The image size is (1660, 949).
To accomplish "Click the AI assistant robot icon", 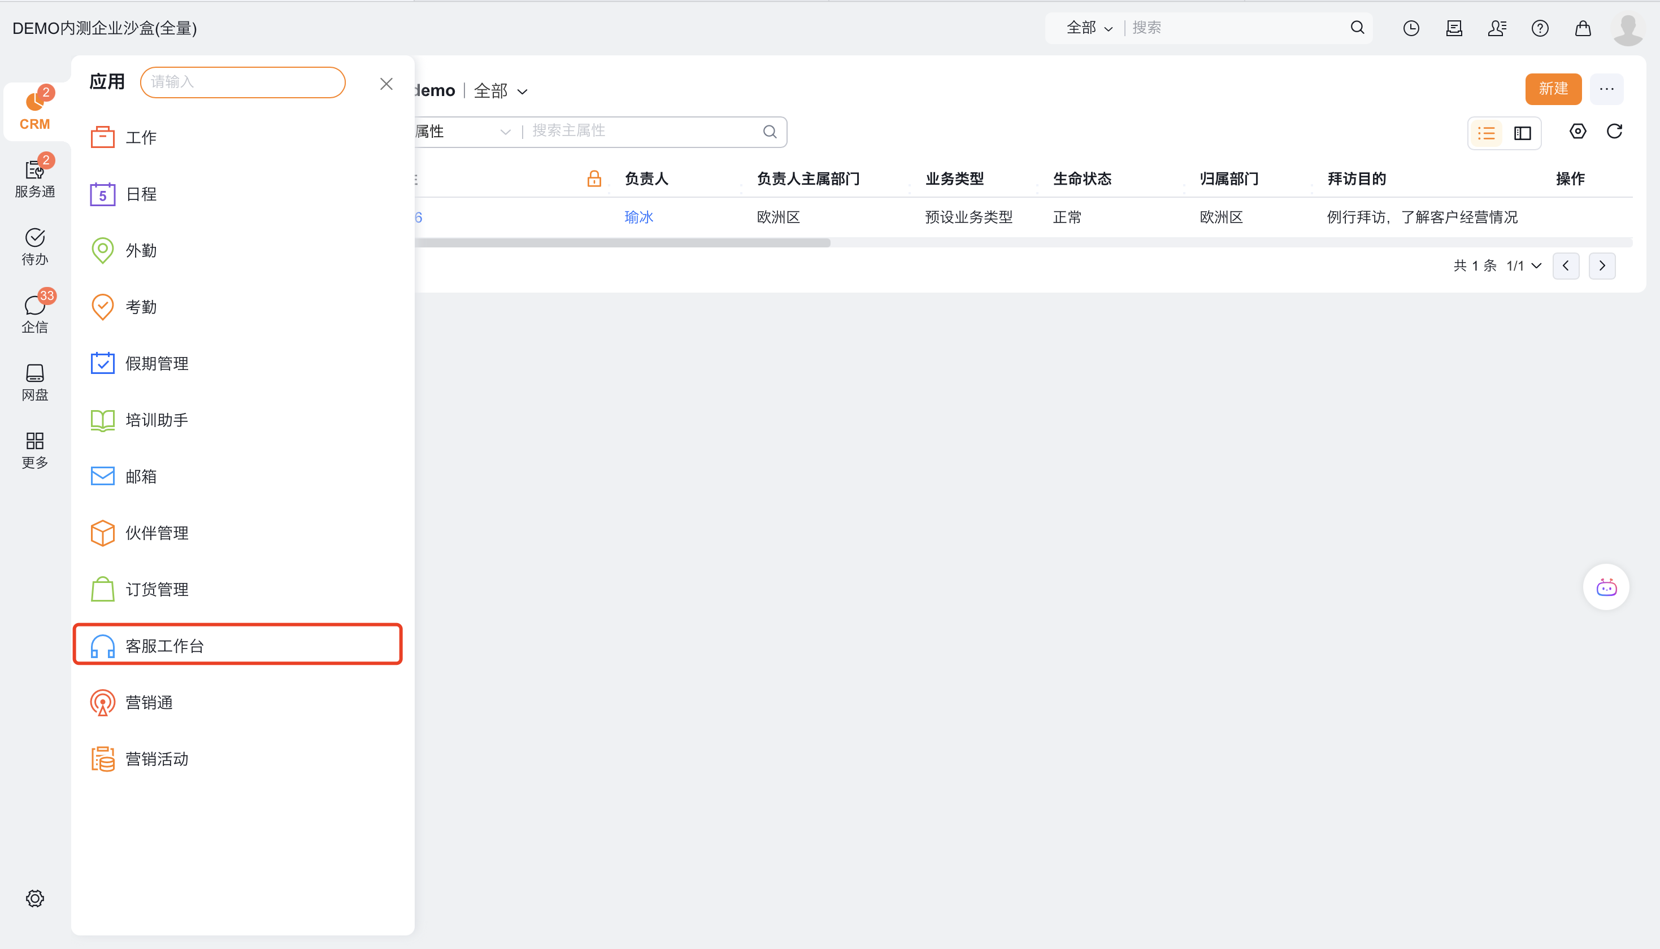I will tap(1606, 586).
